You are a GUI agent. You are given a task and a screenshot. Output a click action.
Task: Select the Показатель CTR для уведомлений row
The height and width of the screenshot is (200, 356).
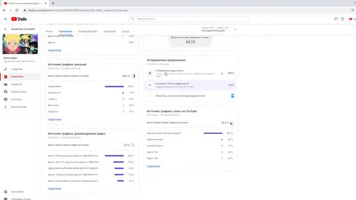click(190, 85)
